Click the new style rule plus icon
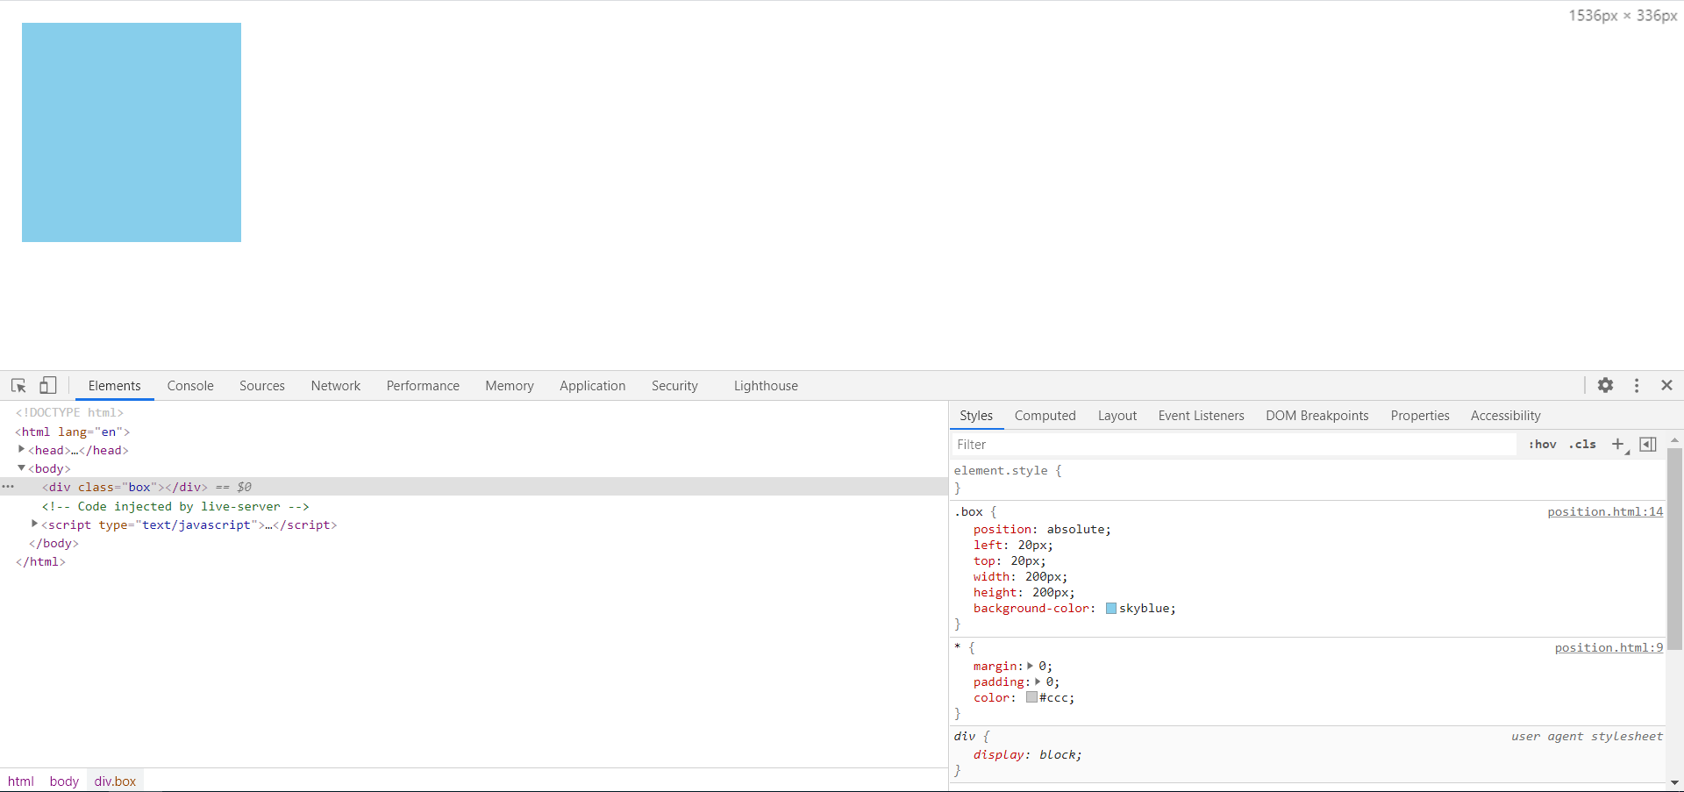This screenshot has width=1684, height=792. coord(1618,445)
